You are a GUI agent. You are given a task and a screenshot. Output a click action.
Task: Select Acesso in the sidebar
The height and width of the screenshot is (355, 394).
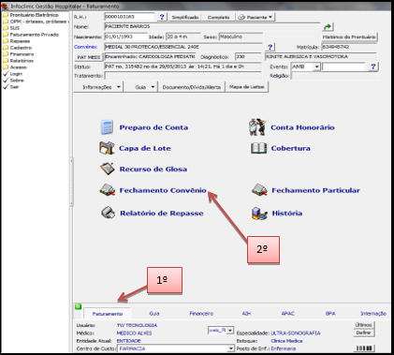click(x=15, y=67)
